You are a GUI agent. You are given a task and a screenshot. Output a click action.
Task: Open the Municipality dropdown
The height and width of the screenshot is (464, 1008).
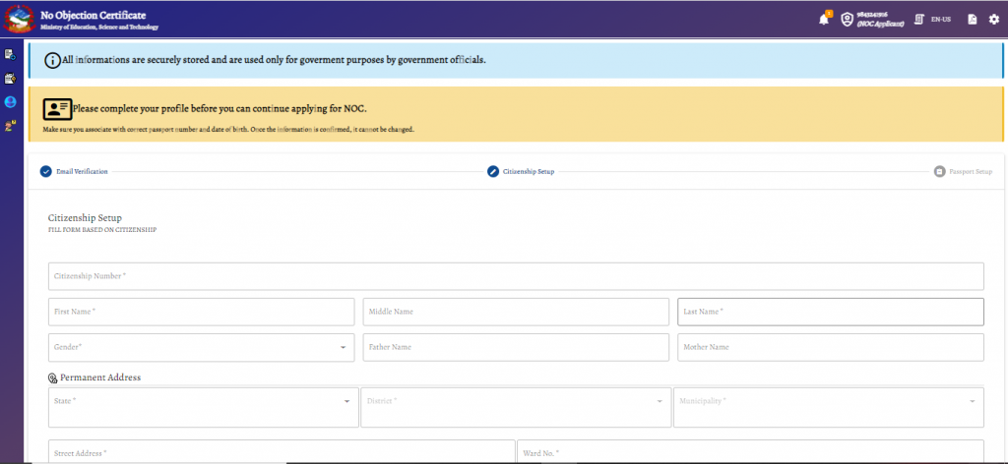coord(829,408)
